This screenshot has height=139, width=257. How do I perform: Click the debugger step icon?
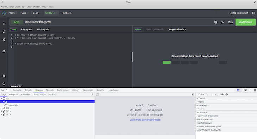pos(216,95)
